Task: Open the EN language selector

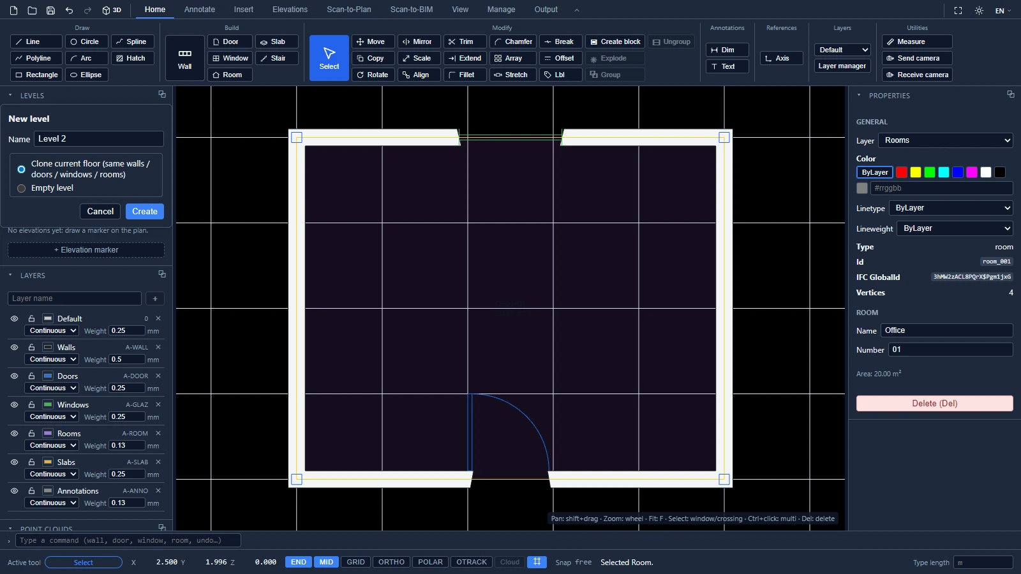Action: [1003, 10]
